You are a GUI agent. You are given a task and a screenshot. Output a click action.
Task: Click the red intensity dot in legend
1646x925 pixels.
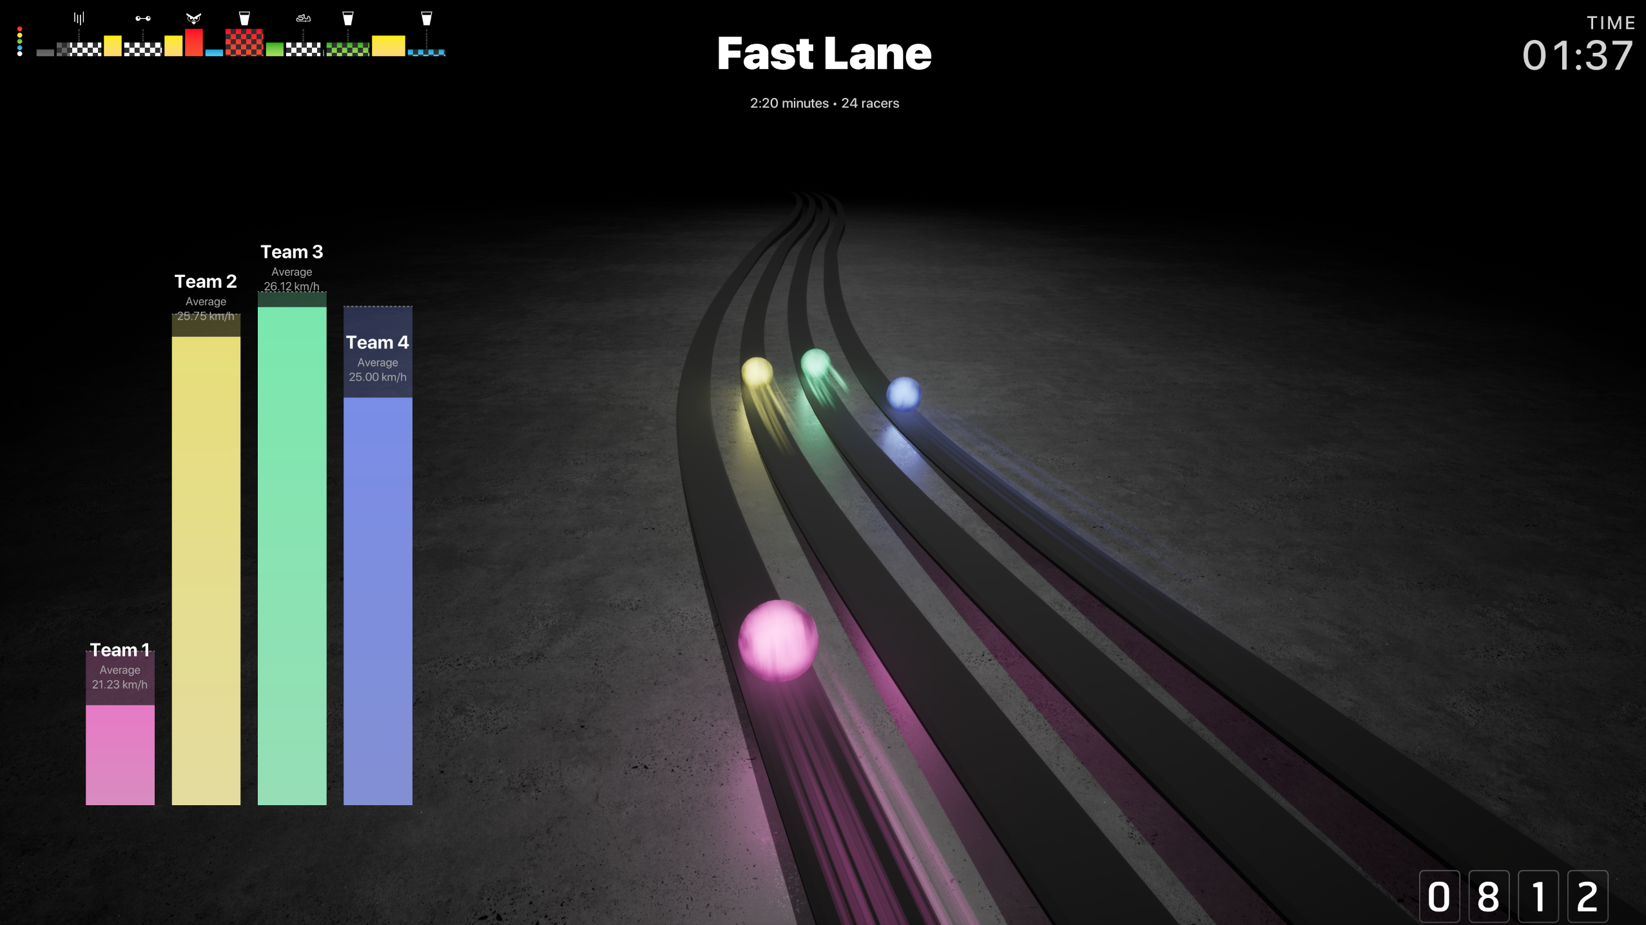[20, 29]
